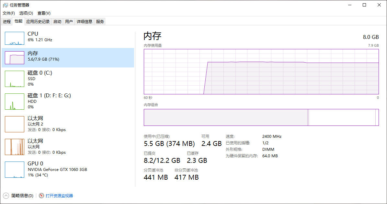Select GPU 0 GeForce GTX 1060 panel
Screen dimensions: 387x204
pos(49,169)
